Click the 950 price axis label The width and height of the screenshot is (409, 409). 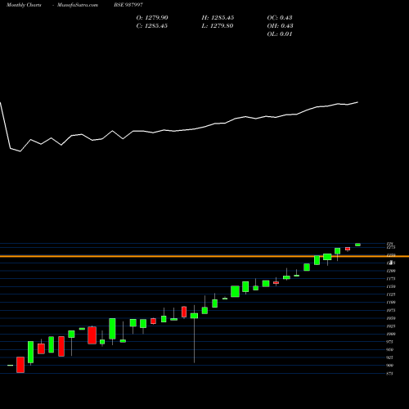390,350
